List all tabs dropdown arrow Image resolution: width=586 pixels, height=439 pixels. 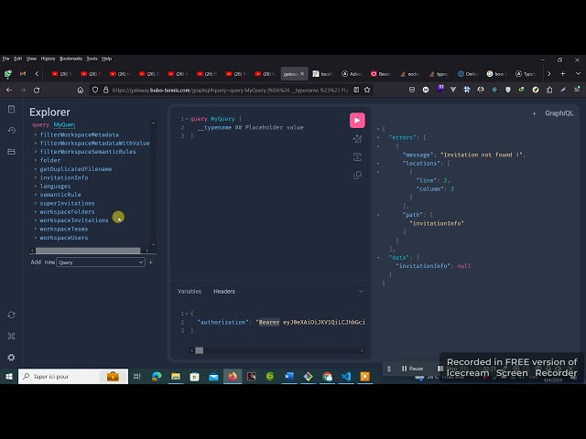click(578, 74)
